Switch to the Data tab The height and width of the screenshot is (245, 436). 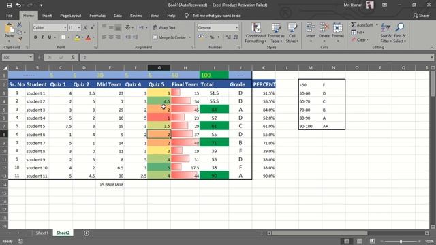(x=118, y=16)
